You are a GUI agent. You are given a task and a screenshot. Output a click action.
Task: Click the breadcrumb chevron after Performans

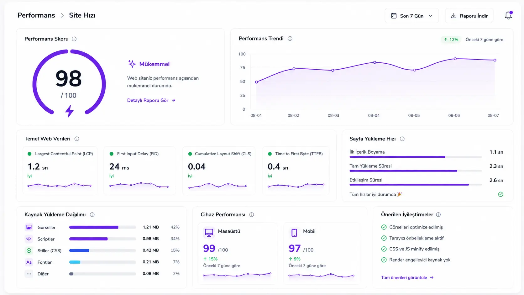pyautogui.click(x=62, y=15)
